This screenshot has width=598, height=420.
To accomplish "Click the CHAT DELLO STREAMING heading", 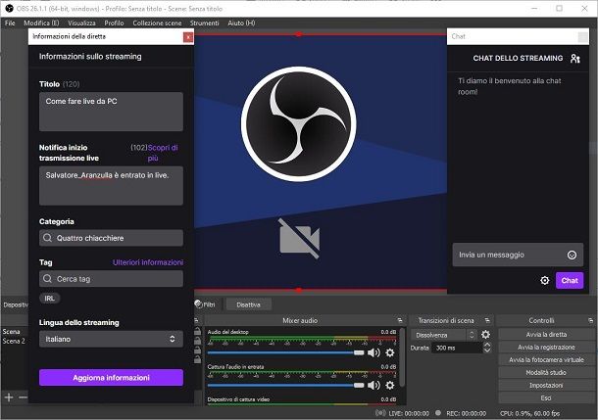I will click(x=518, y=59).
